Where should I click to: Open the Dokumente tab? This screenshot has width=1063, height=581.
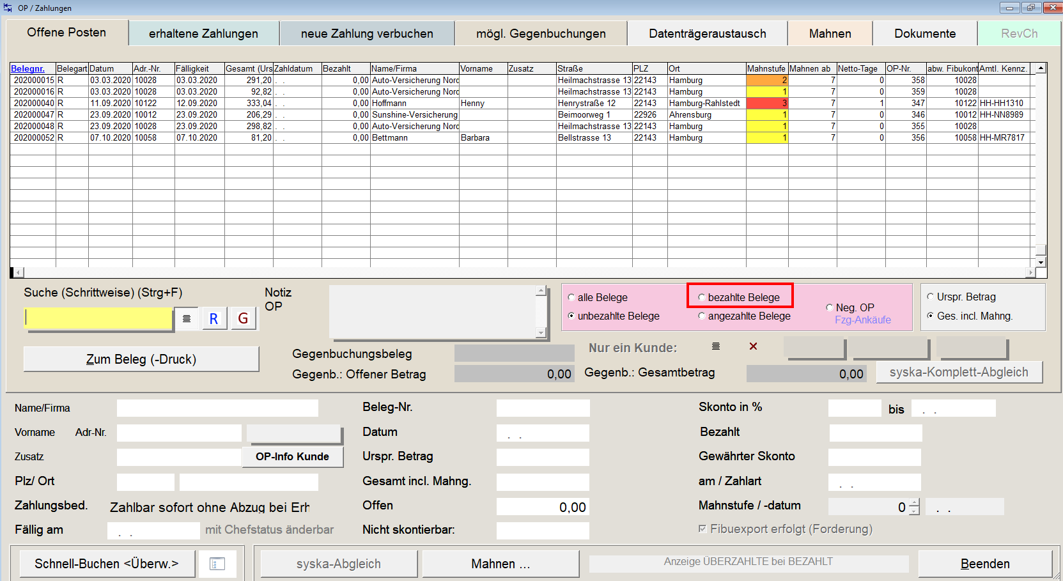tap(925, 33)
